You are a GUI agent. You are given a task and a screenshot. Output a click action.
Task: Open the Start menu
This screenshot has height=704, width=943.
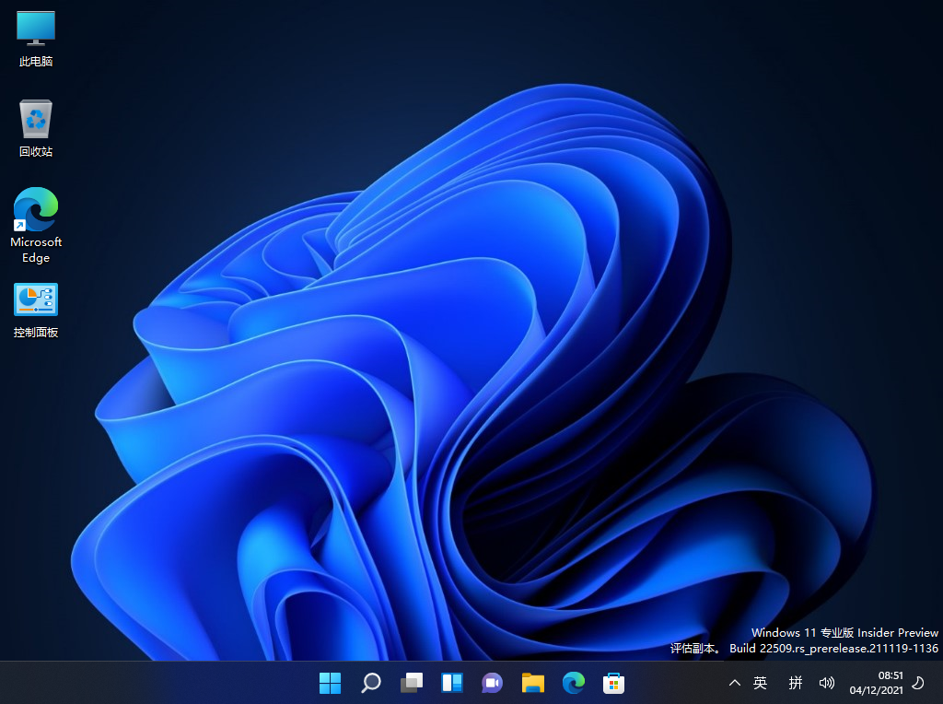pyautogui.click(x=330, y=683)
